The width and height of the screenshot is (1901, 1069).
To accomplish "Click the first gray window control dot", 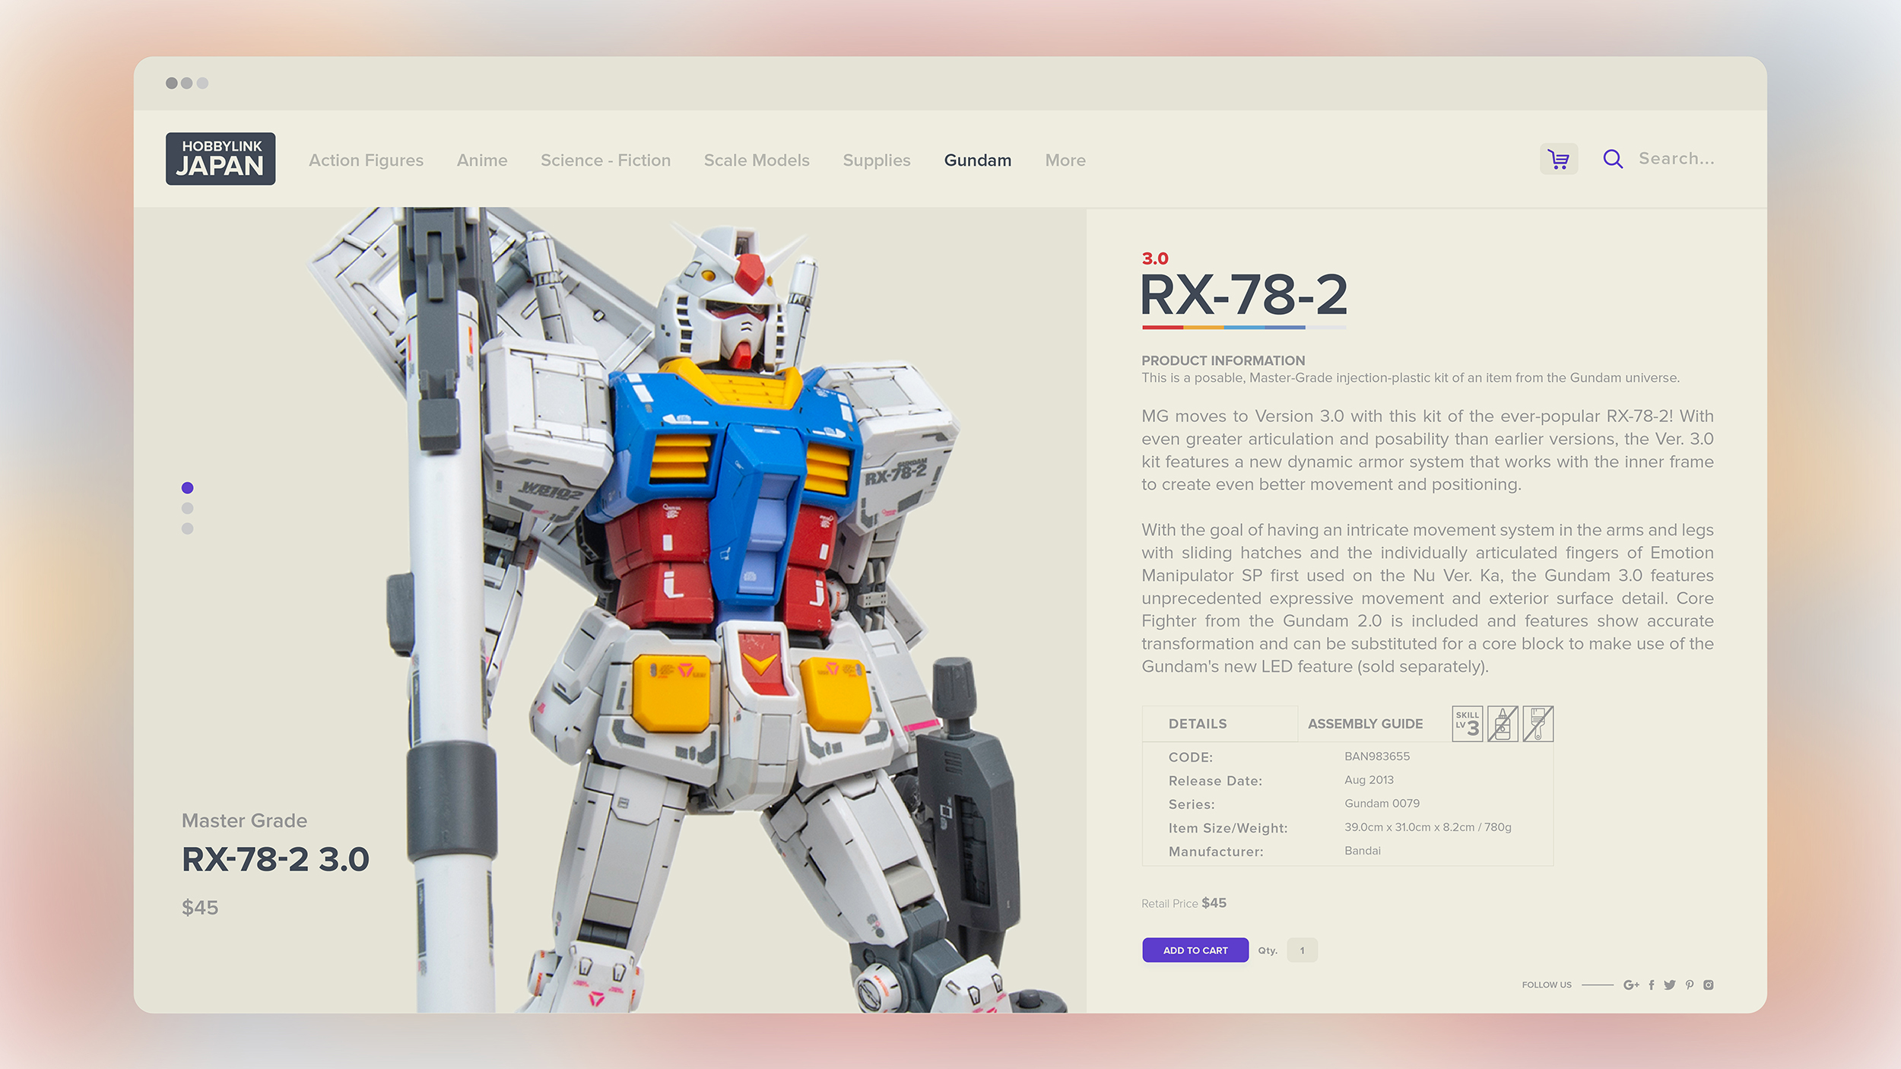I will (x=172, y=83).
